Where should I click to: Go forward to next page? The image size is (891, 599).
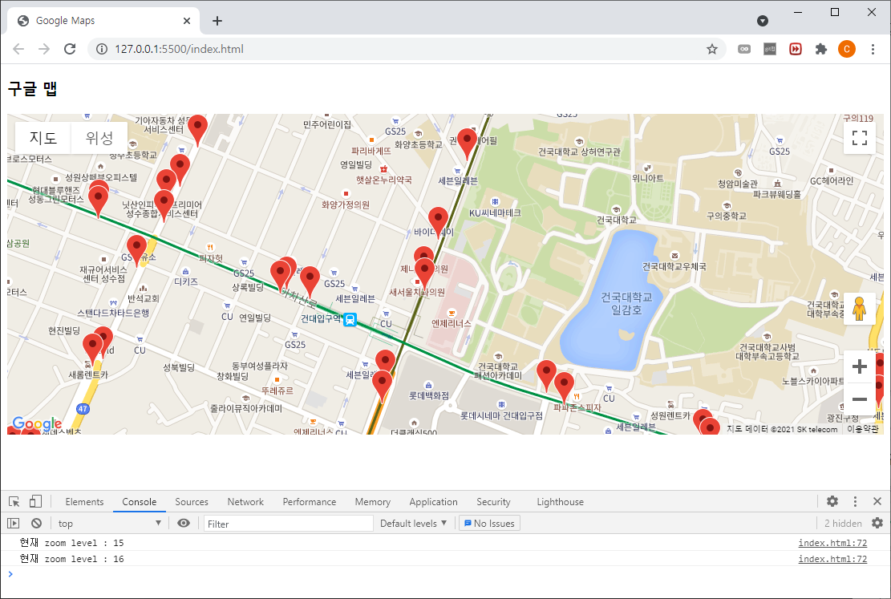[x=44, y=49]
